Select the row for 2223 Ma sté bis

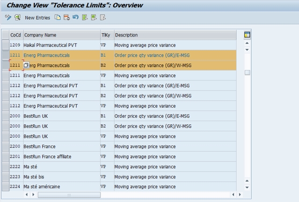click(5, 177)
